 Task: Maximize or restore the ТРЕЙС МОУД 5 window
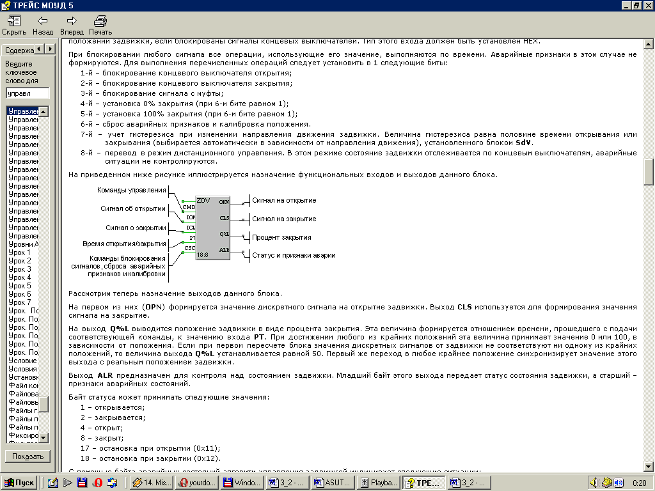[636, 5]
